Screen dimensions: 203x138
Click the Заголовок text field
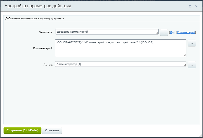[x=107, y=32]
